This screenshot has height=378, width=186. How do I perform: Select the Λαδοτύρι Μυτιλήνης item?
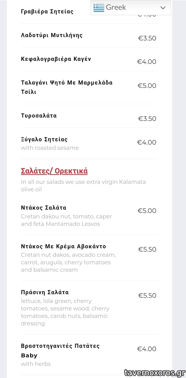pos(52,35)
